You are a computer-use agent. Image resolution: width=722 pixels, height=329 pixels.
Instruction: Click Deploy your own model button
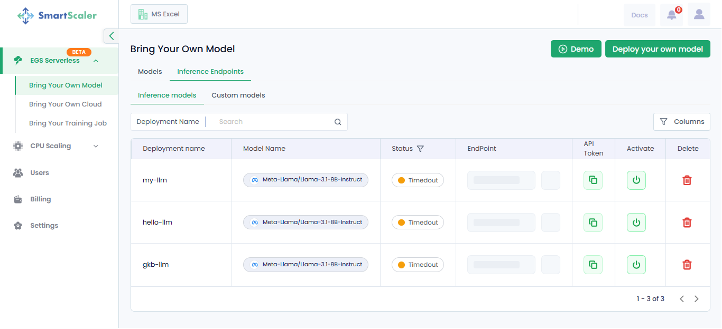pyautogui.click(x=657, y=49)
